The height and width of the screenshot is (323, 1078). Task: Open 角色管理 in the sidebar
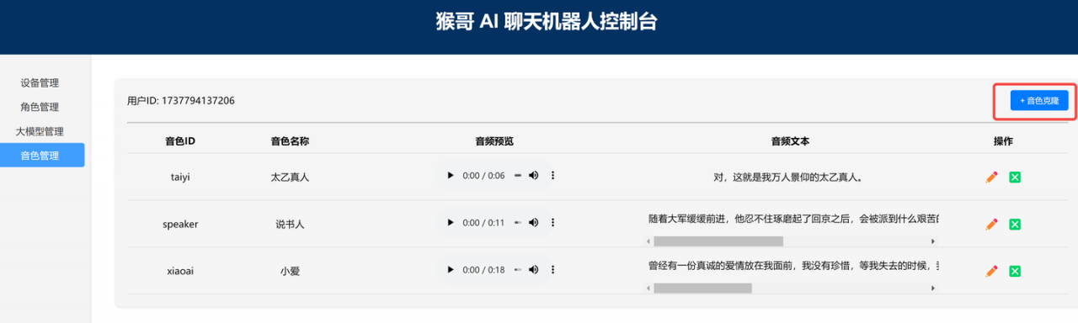(40, 107)
